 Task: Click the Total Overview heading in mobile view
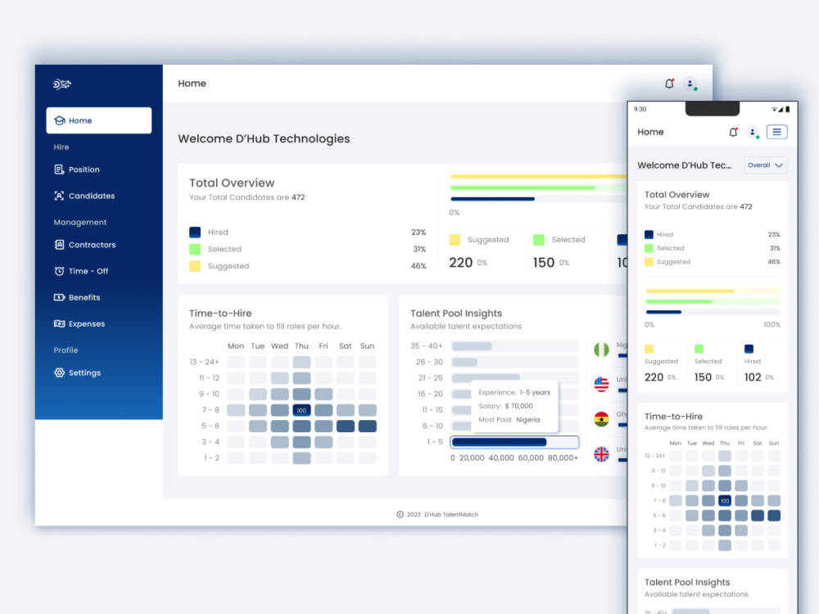click(x=677, y=195)
